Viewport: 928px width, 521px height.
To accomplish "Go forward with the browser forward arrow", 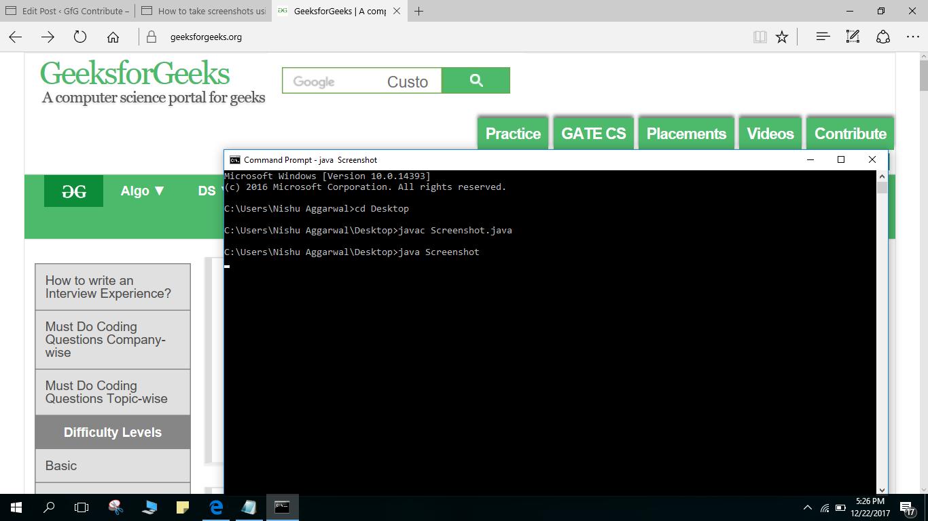I will pyautogui.click(x=48, y=37).
